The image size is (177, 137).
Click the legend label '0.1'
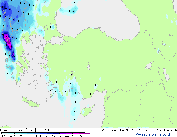(x=3, y=136)
